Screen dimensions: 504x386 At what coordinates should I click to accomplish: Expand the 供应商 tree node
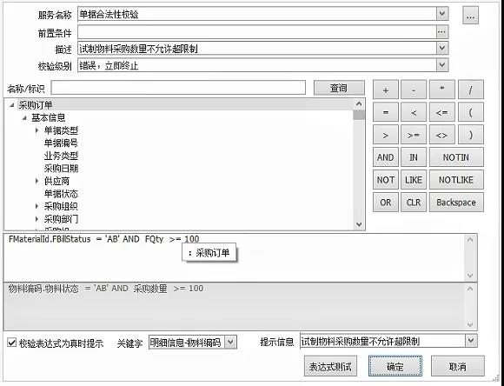(x=37, y=181)
